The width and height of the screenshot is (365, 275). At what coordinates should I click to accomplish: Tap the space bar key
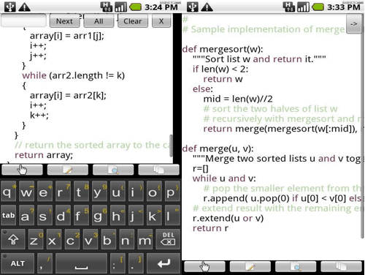coord(81,263)
